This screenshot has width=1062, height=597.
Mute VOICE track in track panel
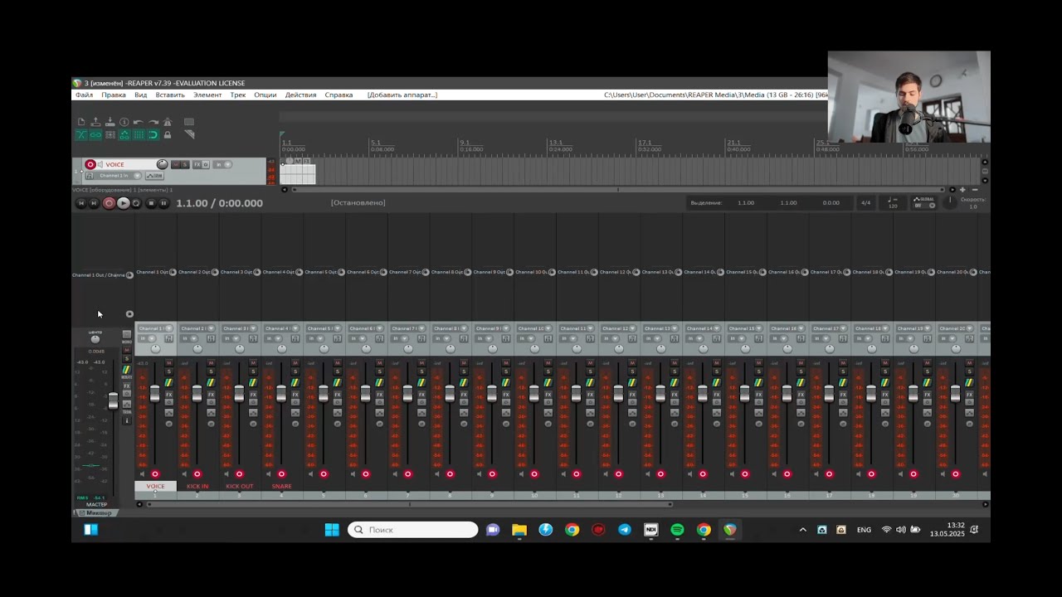[x=176, y=164]
